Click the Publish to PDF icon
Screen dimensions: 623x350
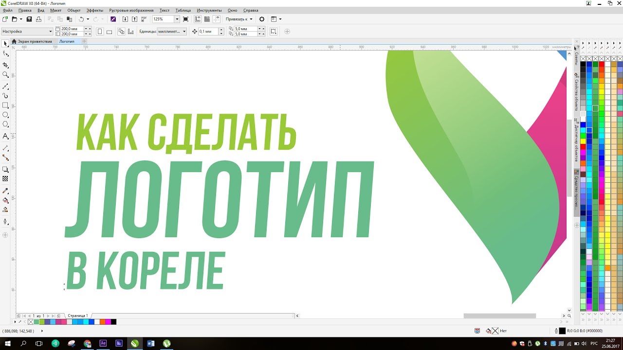click(x=144, y=19)
